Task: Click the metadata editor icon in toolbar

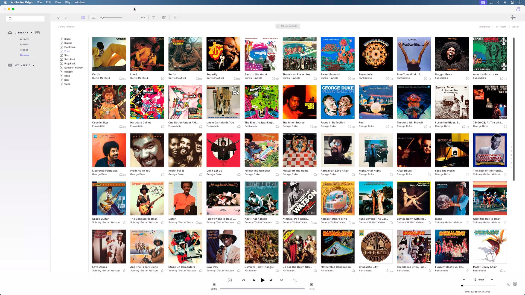Action: [x=164, y=17]
